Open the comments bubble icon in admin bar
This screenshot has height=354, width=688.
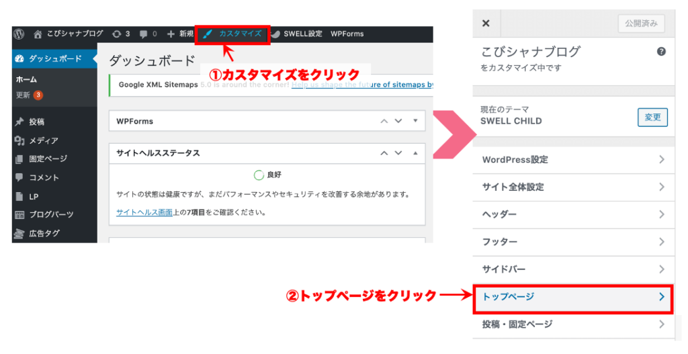pos(144,34)
